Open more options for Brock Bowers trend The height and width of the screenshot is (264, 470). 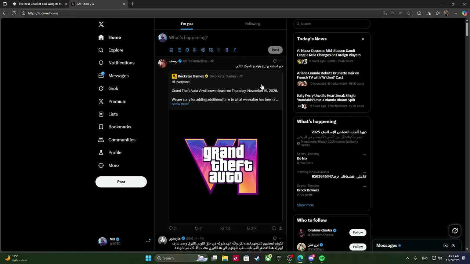click(x=364, y=186)
